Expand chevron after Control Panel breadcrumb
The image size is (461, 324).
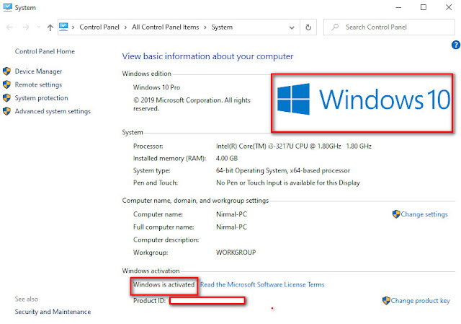click(x=125, y=27)
